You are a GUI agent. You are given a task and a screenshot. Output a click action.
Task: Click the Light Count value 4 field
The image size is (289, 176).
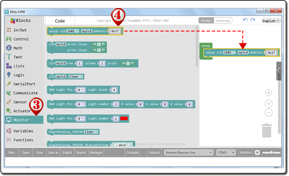[x=114, y=90]
